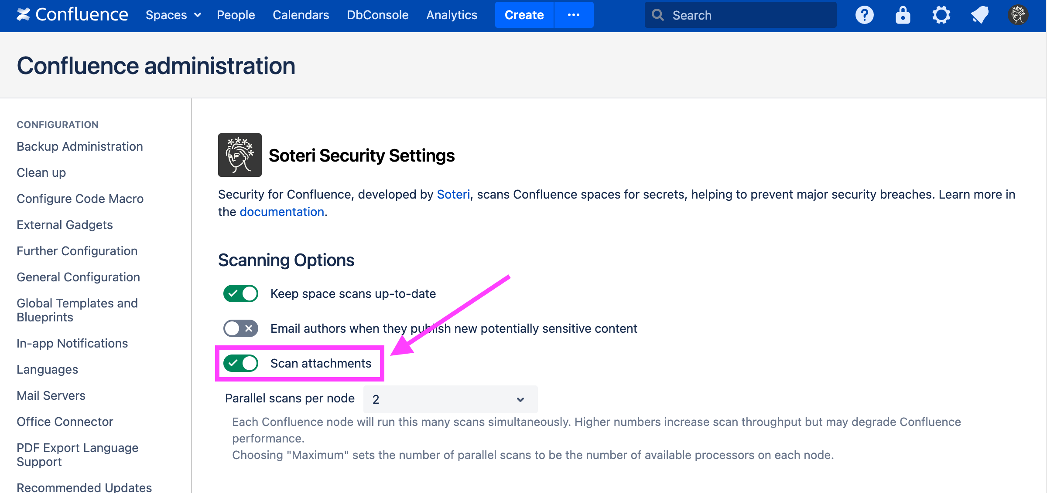Open the settings gear icon
This screenshot has height=493, width=1047.
pos(941,15)
